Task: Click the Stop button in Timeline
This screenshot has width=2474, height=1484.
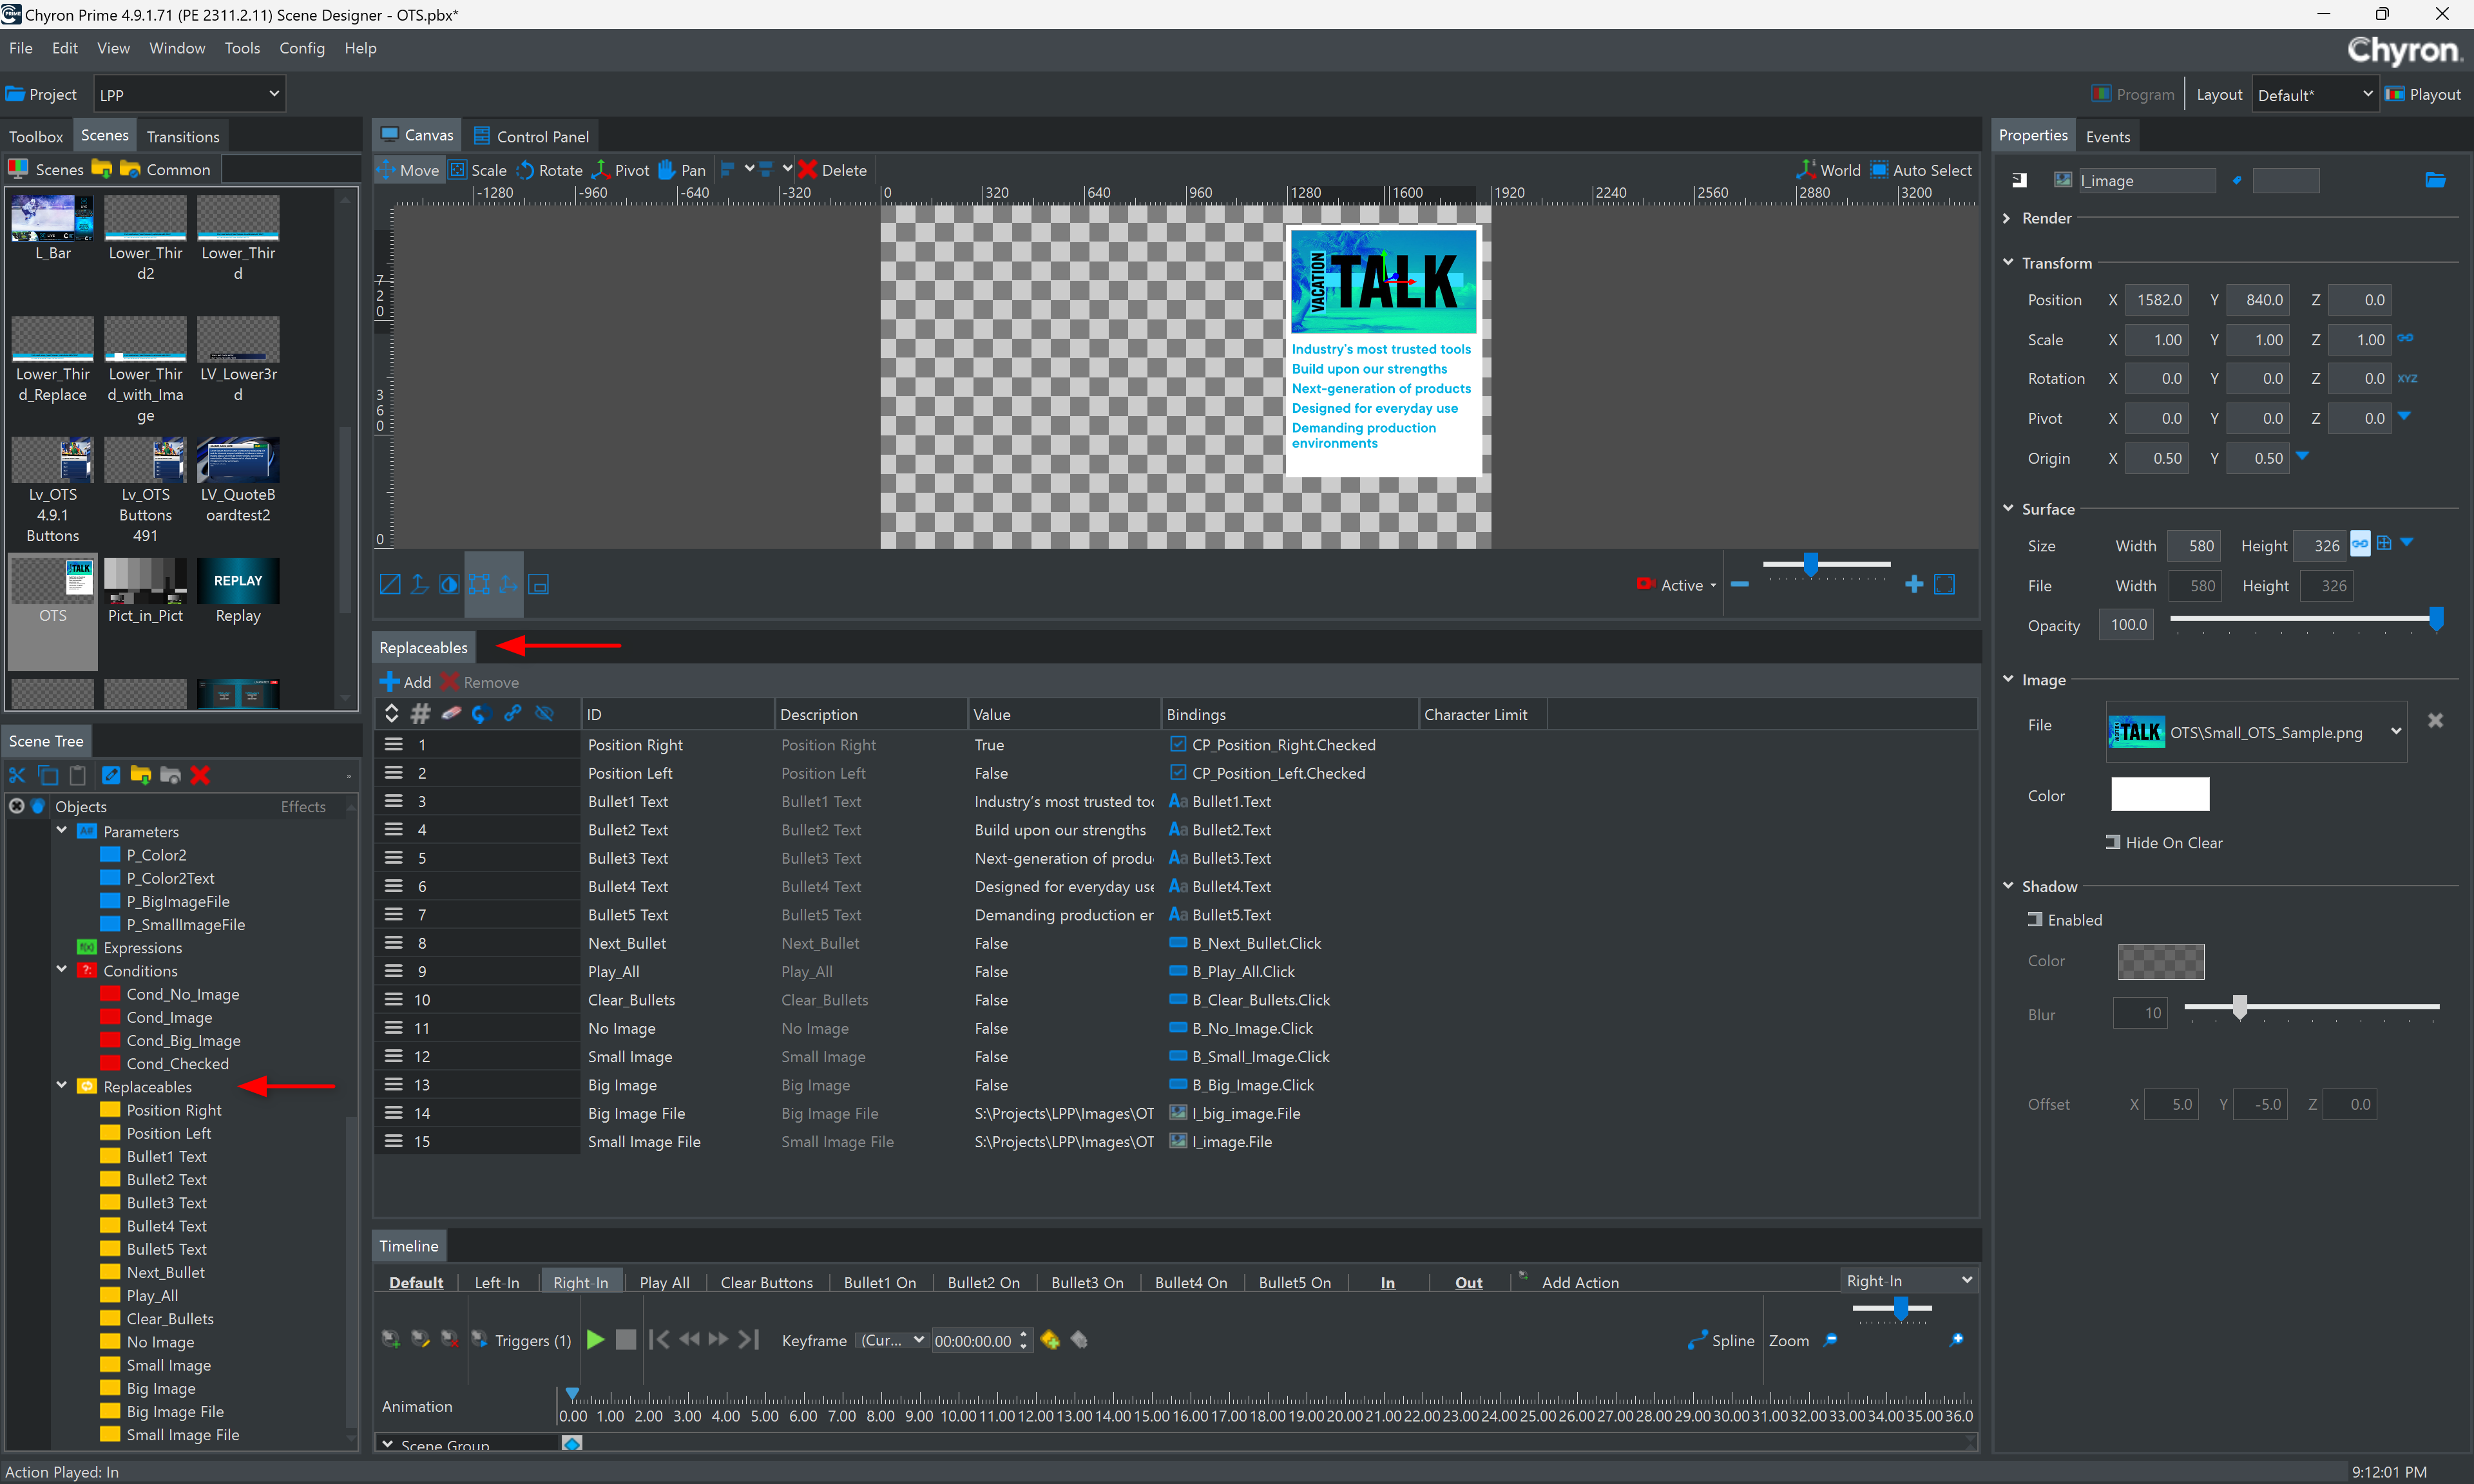Action: click(626, 1340)
